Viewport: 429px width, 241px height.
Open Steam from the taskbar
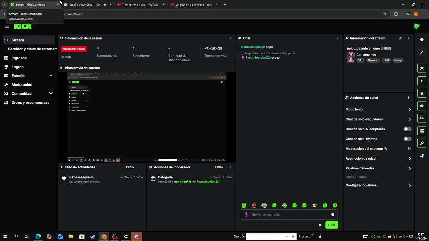[x=93, y=237]
